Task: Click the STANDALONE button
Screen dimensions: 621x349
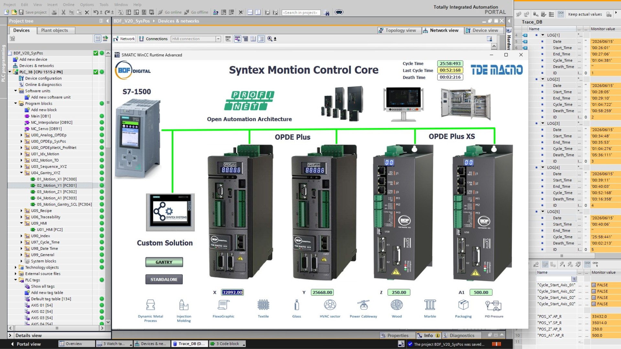Action: 164,280
